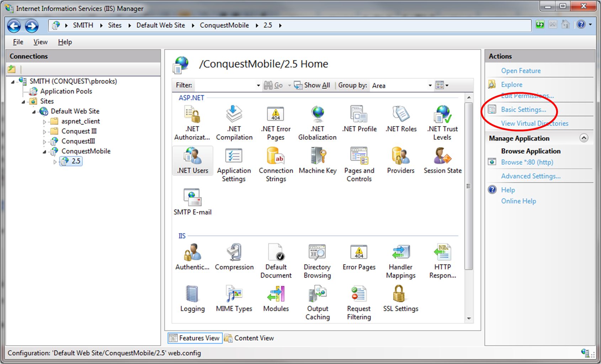Select the Handler Mappings icon
Screen dimensions: 601x364
pyautogui.click(x=401, y=261)
